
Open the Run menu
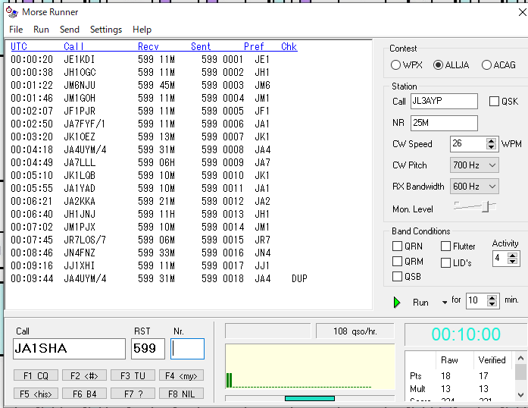41,30
